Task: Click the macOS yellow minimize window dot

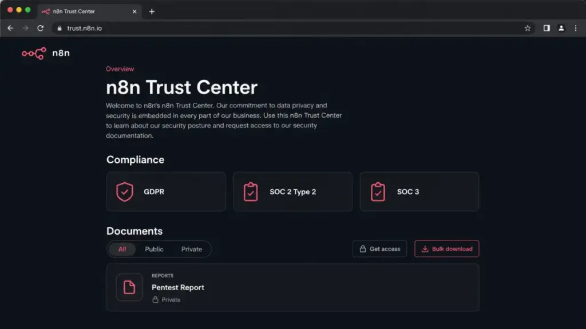Action: point(19,10)
